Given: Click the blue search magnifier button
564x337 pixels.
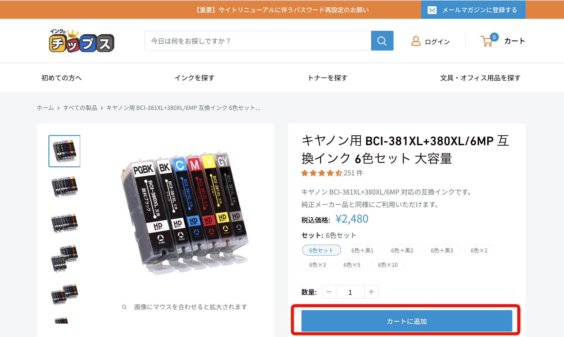Looking at the screenshot, I should tap(382, 41).
